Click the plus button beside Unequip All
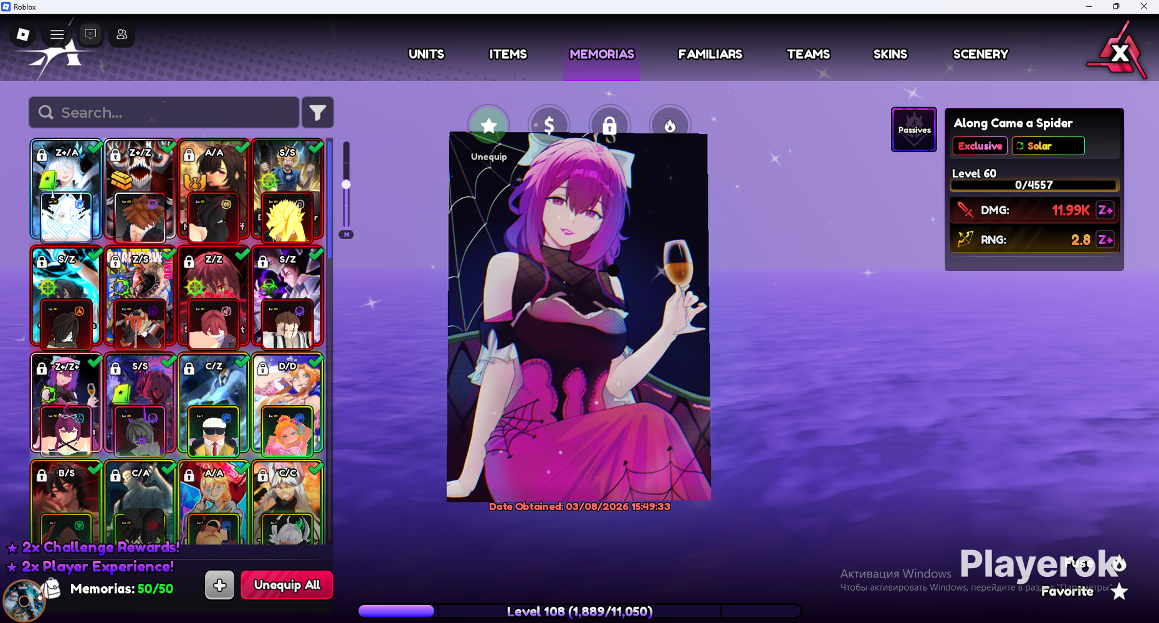Screen dimensions: 1159x623 pos(220,585)
